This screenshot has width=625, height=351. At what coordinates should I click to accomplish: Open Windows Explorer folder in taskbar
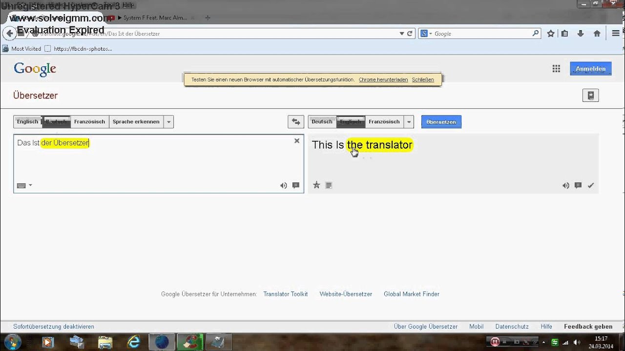105,342
